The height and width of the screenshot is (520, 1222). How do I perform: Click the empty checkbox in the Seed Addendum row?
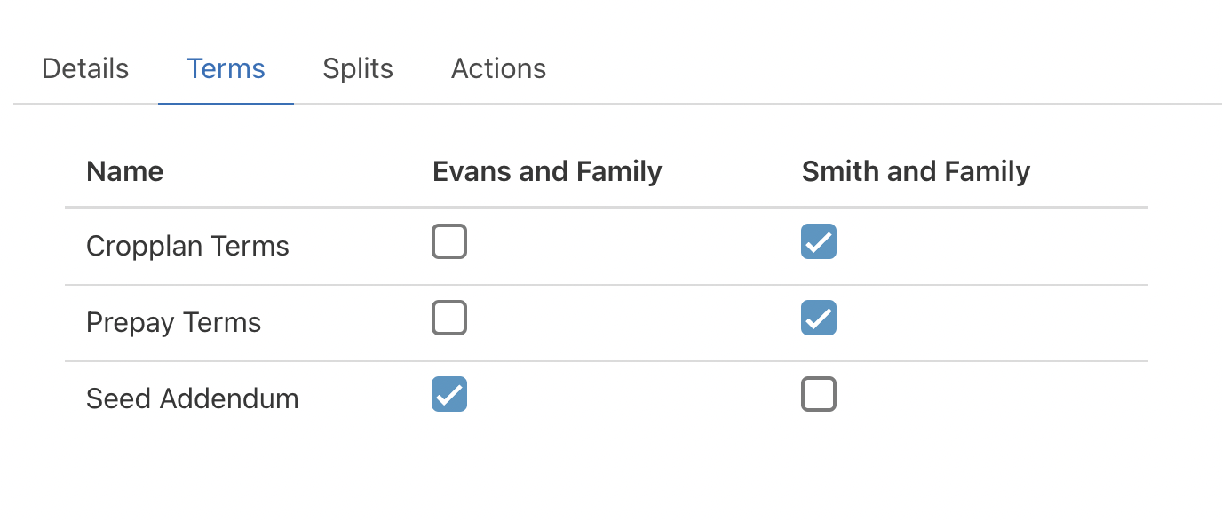pyautogui.click(x=819, y=394)
